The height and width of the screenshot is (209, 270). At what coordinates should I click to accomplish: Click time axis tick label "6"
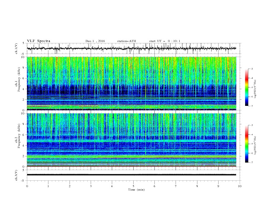[x=154, y=186]
